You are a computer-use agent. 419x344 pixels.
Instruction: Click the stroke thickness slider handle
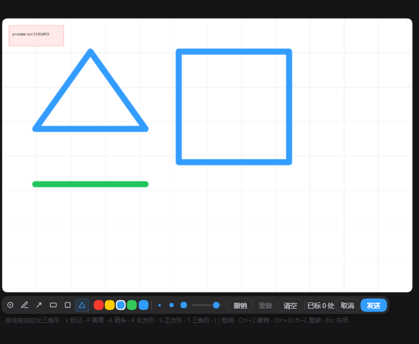(x=216, y=305)
